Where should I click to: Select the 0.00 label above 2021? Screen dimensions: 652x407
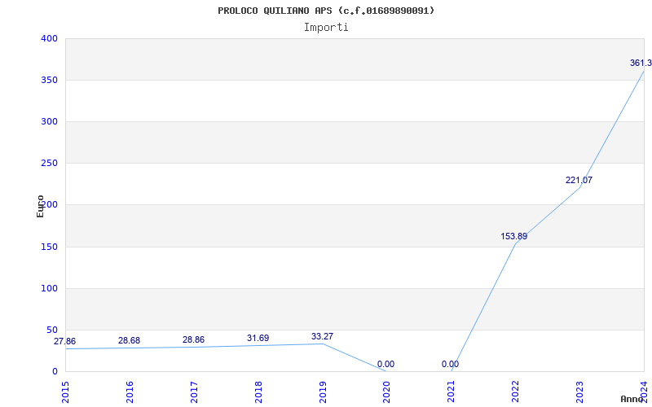point(451,364)
